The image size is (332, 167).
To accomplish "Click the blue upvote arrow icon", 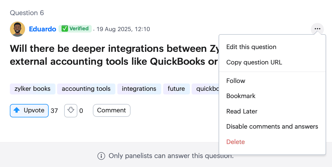I will tap(17, 110).
